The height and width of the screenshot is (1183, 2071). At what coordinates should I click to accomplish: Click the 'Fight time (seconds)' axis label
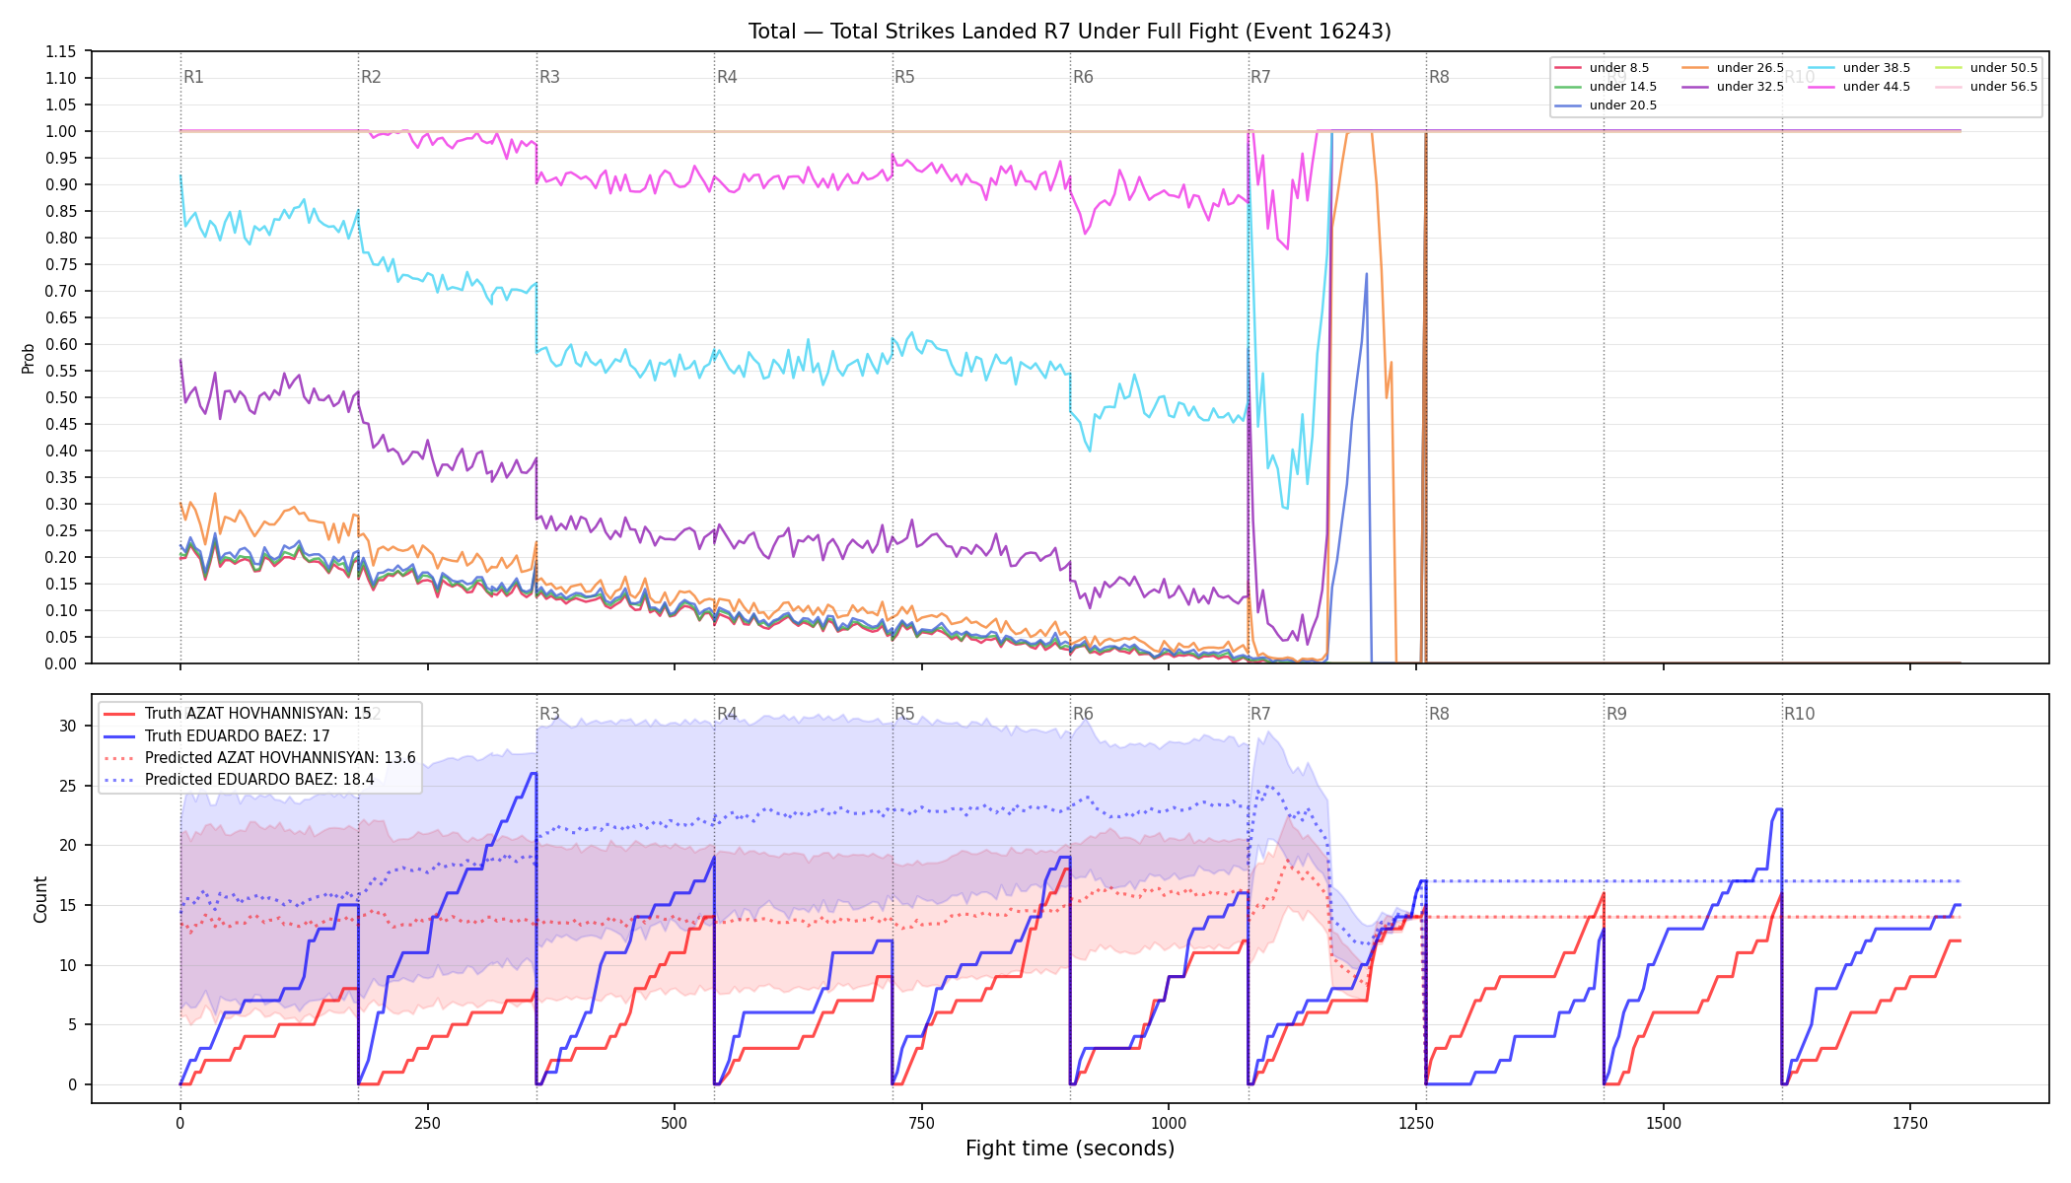pyautogui.click(x=1070, y=1148)
